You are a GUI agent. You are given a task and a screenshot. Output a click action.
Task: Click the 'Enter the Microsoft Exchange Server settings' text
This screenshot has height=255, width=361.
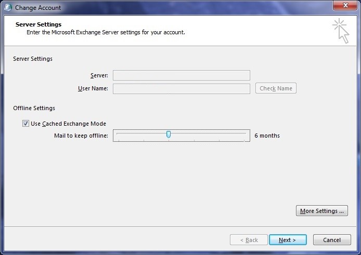coord(106,32)
